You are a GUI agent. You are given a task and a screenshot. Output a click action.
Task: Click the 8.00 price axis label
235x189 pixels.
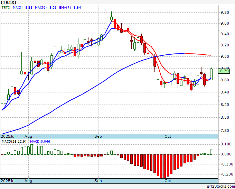click(x=225, y=117)
